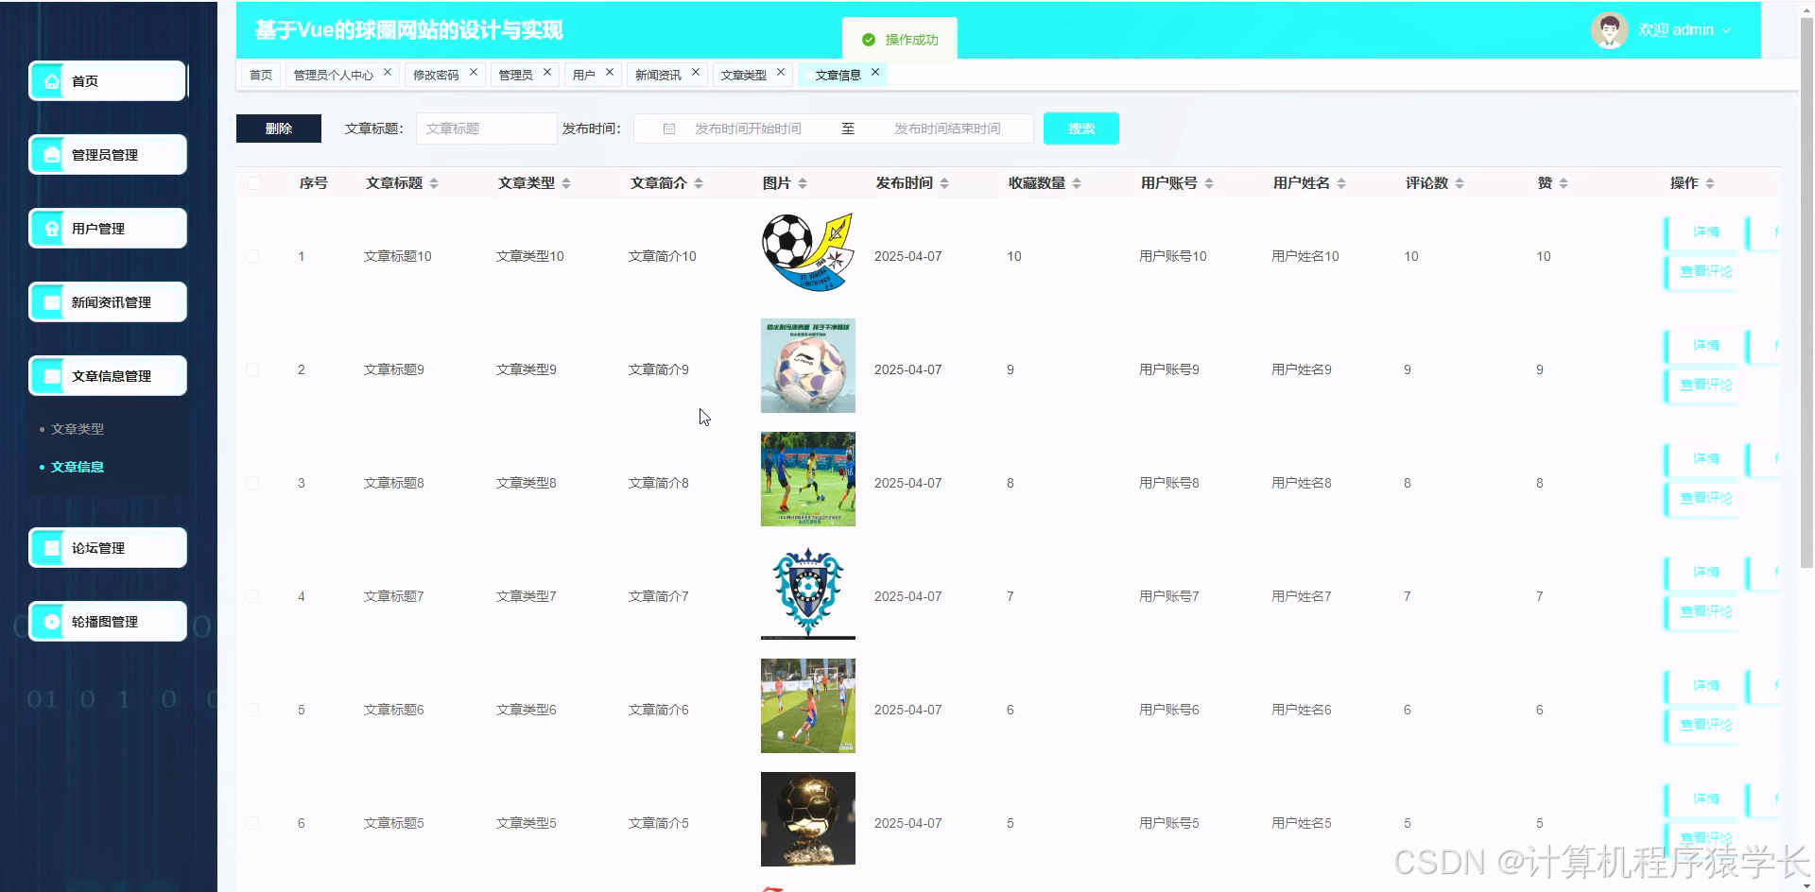
Task: Click 查看评论 for 文章标题9
Action: click(1703, 386)
